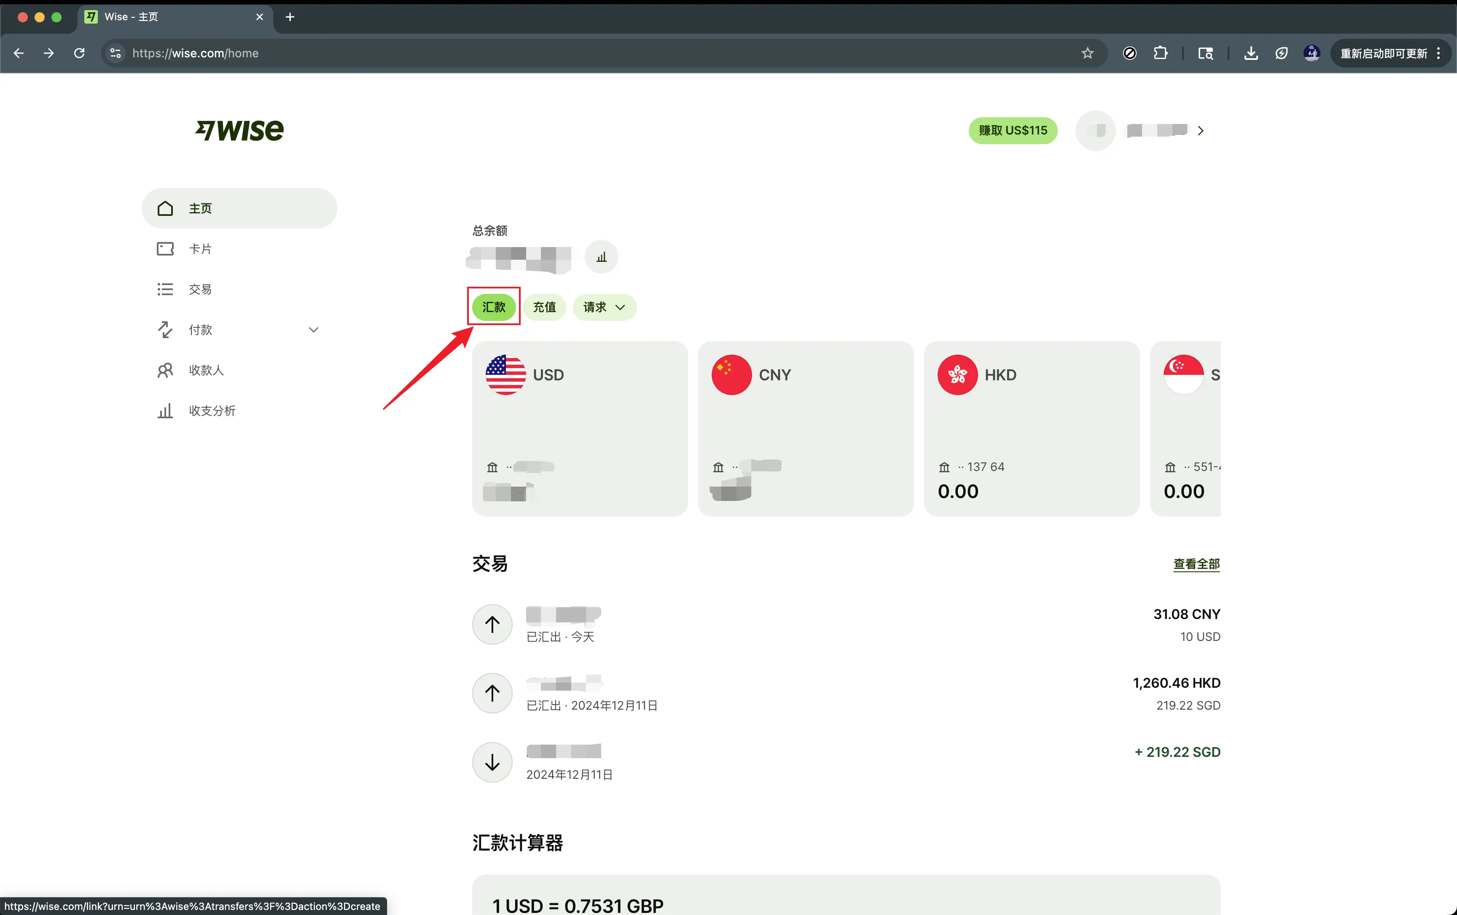Bookmark this page with the star icon
Viewport: 1457px width, 915px height.
click(1087, 53)
